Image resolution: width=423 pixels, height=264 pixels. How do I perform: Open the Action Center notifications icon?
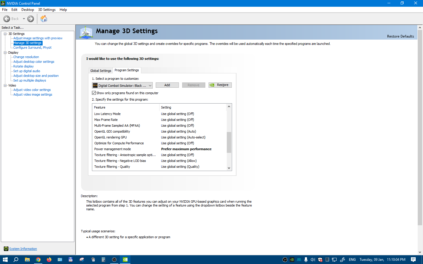pyautogui.click(x=413, y=260)
